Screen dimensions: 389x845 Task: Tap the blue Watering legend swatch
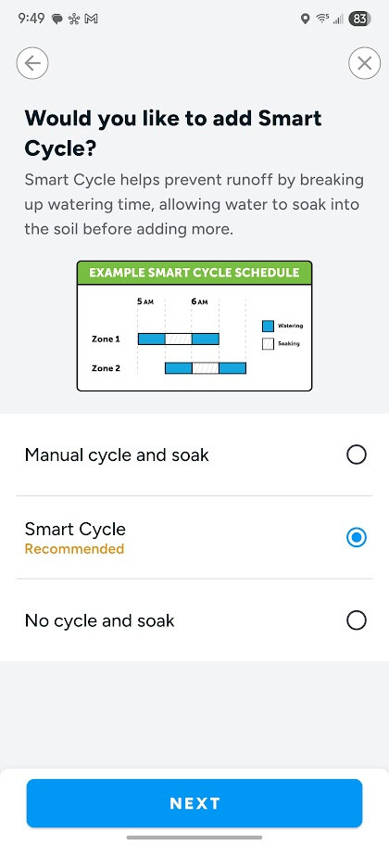(x=268, y=326)
